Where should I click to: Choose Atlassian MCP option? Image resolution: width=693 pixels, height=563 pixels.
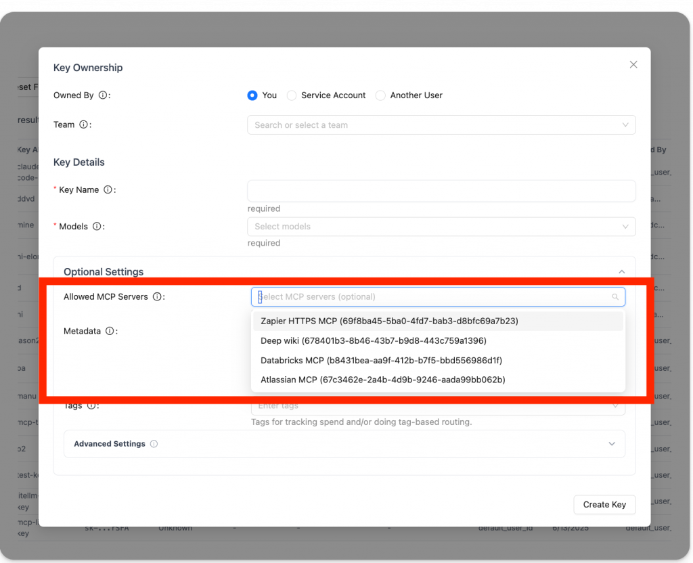pyautogui.click(x=438, y=380)
